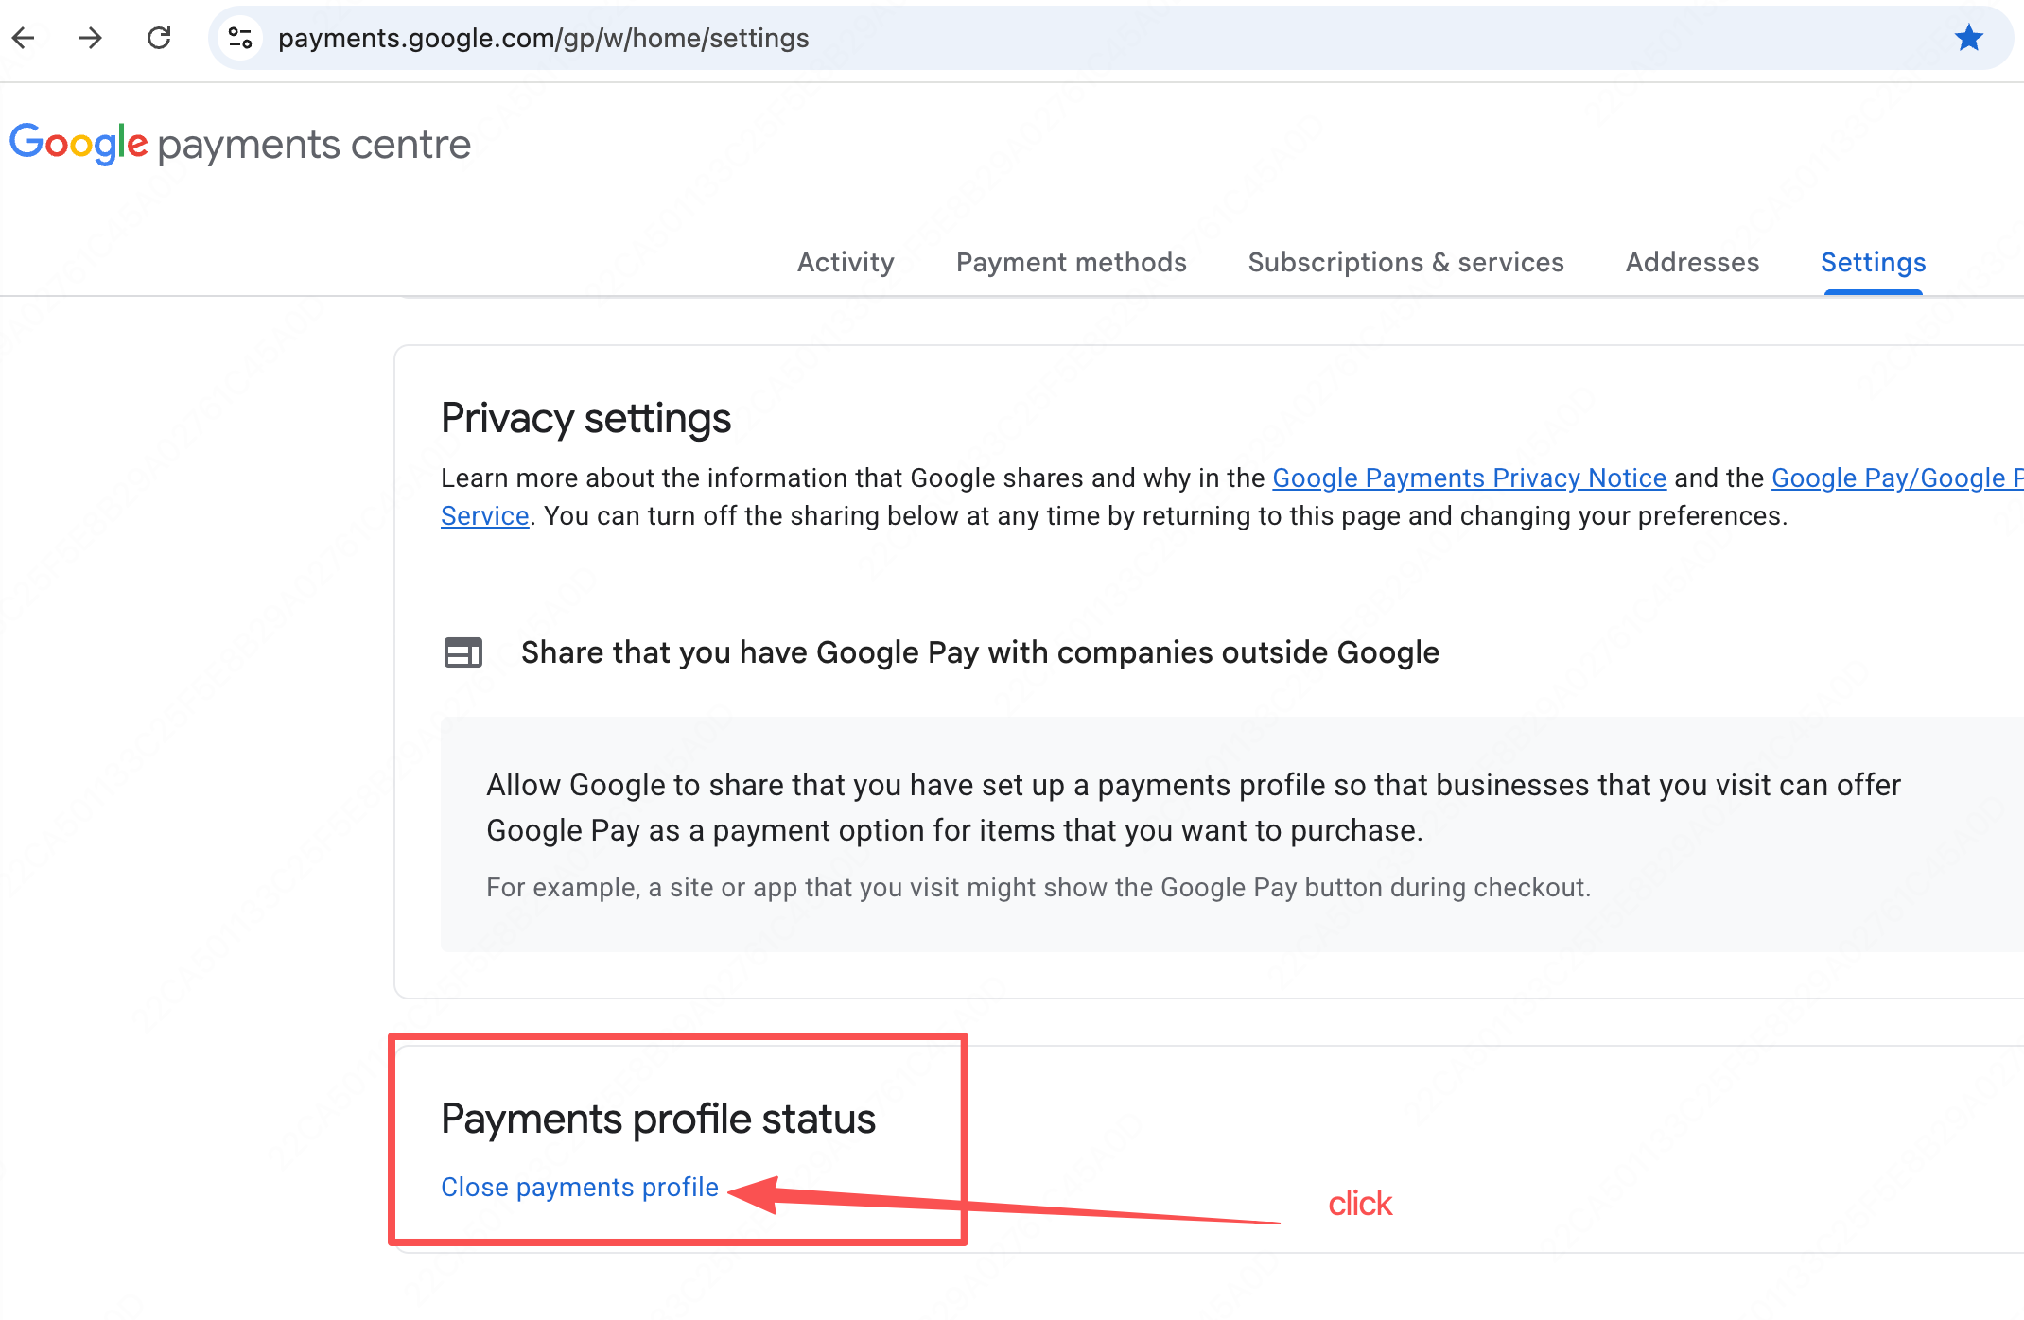The height and width of the screenshot is (1320, 2024).
Task: Open Subscriptions & services tab
Action: tap(1405, 262)
